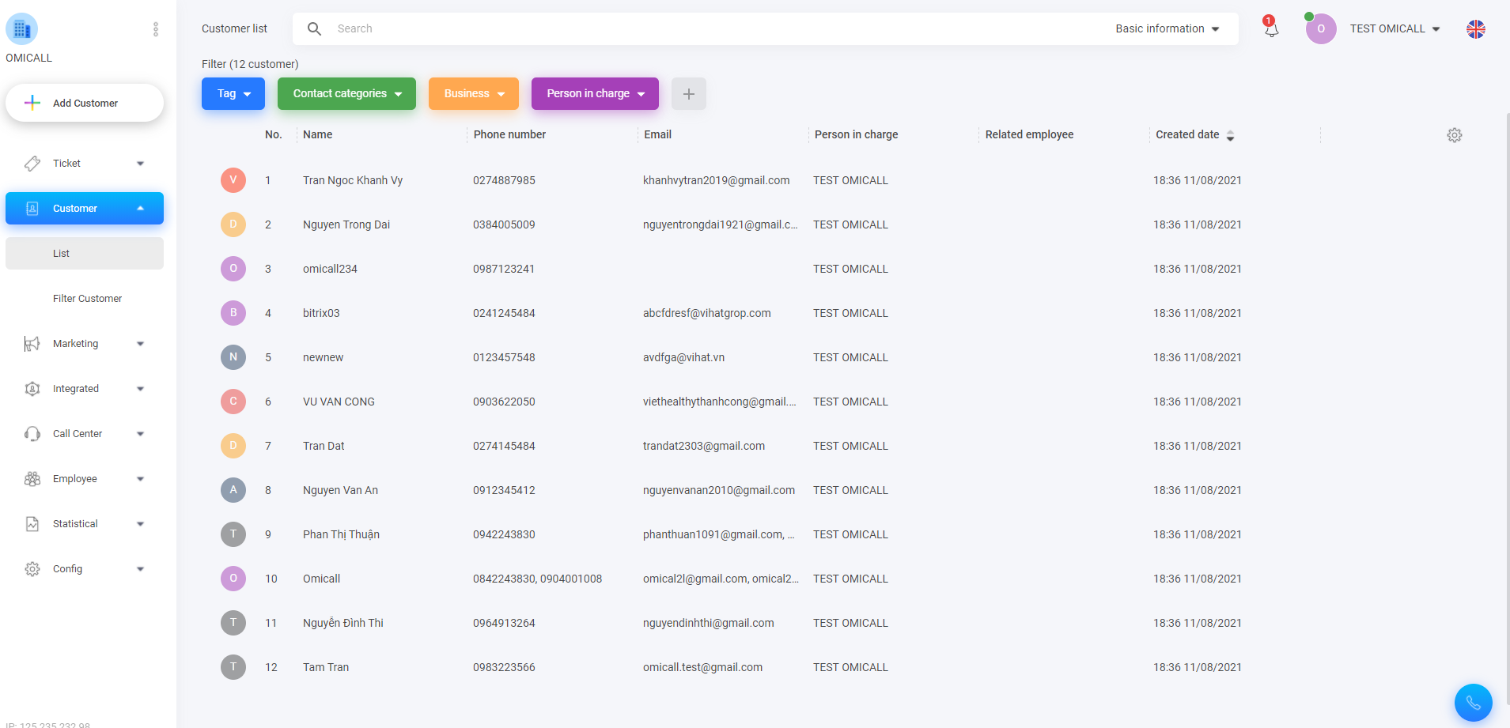Switch language via UK flag icon
The height and width of the screenshot is (728, 1510).
point(1475,29)
